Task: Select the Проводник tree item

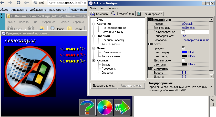Action: (x=109, y=69)
